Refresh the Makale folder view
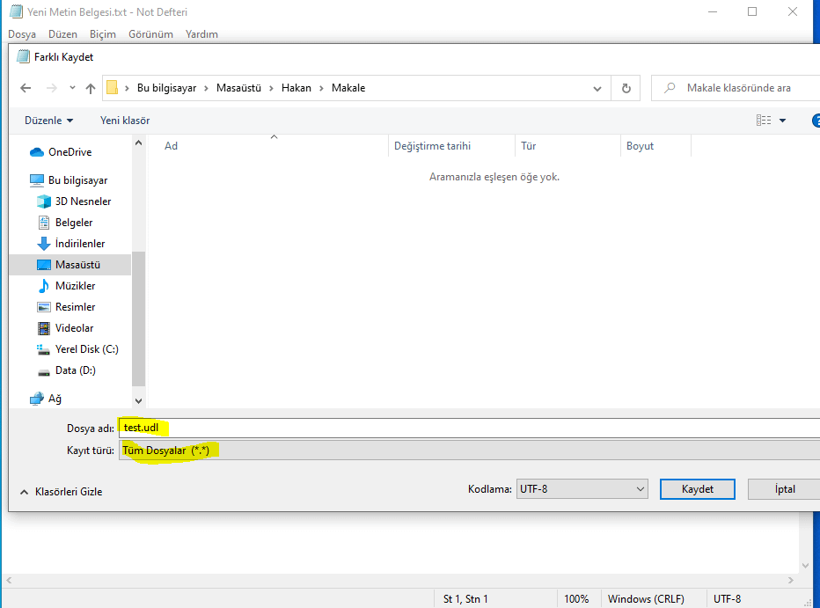Screen dimensions: 820x608 [x=626, y=88]
